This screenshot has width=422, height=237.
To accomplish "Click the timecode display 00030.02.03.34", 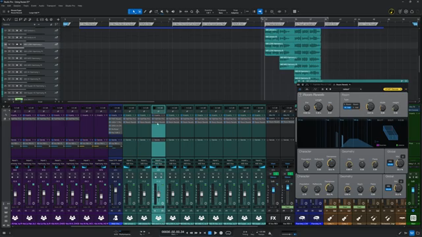I will [x=173, y=232].
